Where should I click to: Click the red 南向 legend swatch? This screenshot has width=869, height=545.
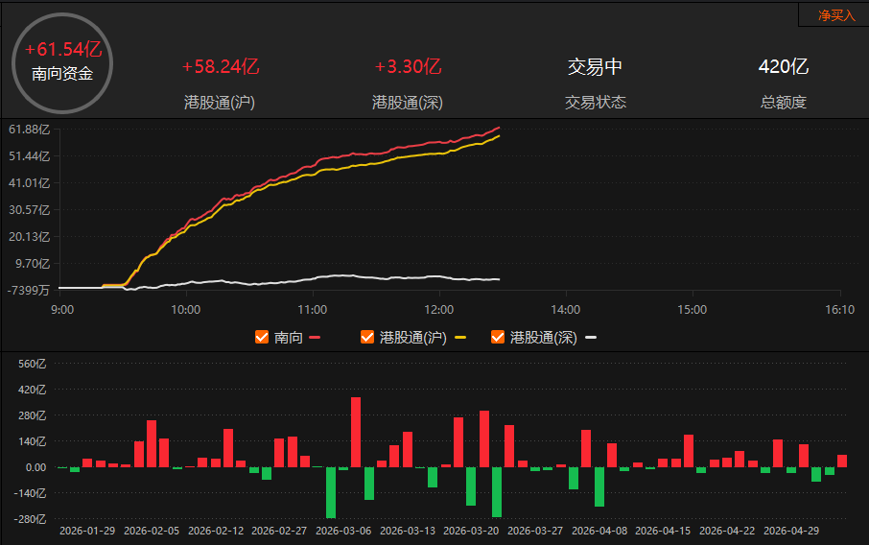point(315,337)
